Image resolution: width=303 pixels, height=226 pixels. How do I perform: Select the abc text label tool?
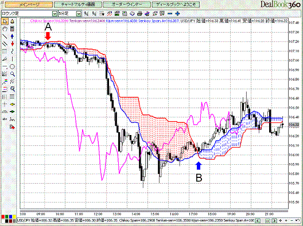(x=5, y=119)
